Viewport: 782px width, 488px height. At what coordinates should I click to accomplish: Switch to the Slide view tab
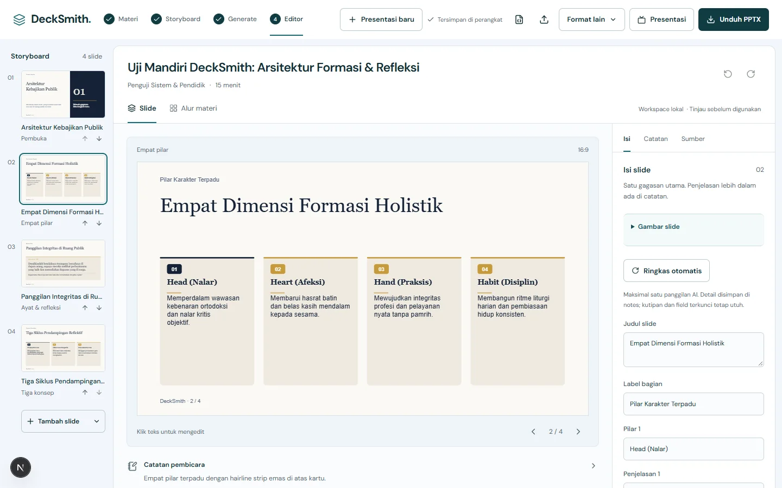[x=142, y=108]
